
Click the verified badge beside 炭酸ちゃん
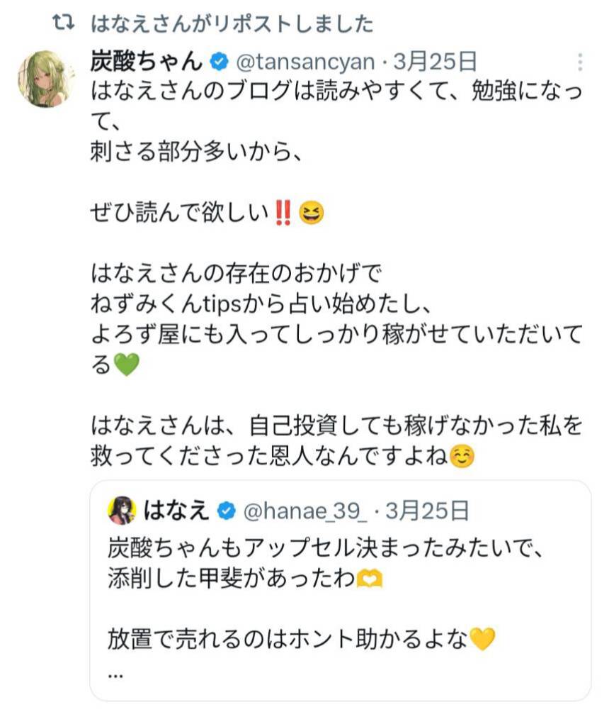tap(218, 62)
